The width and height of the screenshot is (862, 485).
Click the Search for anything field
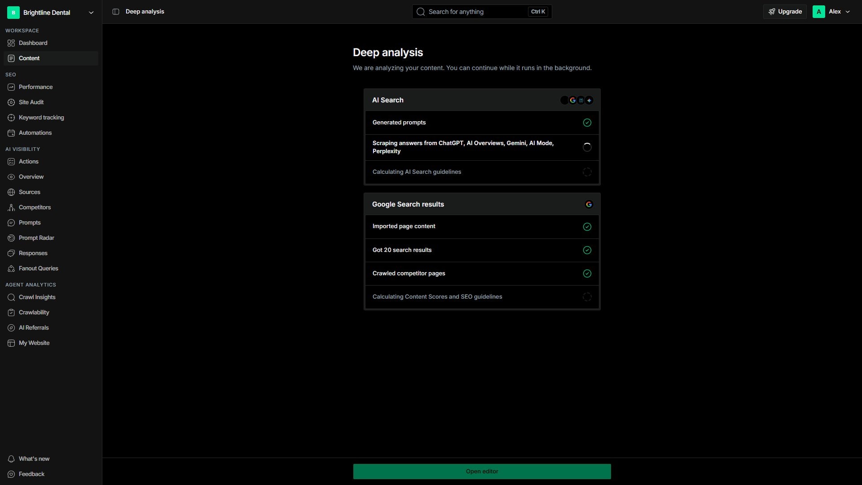(482, 12)
